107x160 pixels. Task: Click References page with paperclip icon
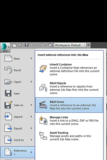pyautogui.click(x=8, y=152)
